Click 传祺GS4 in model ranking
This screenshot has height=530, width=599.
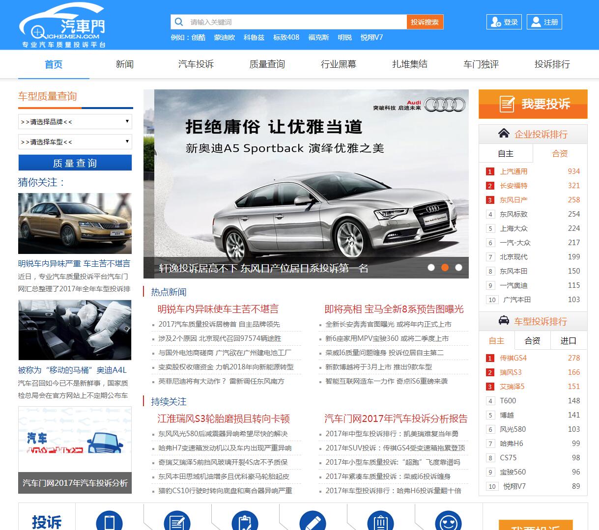513,358
